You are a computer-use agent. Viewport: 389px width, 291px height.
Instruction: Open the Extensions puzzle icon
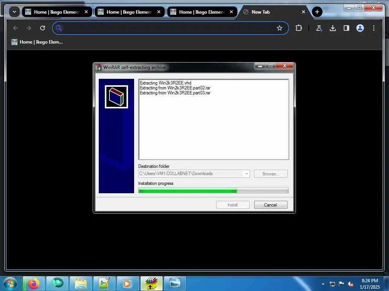tap(299, 28)
